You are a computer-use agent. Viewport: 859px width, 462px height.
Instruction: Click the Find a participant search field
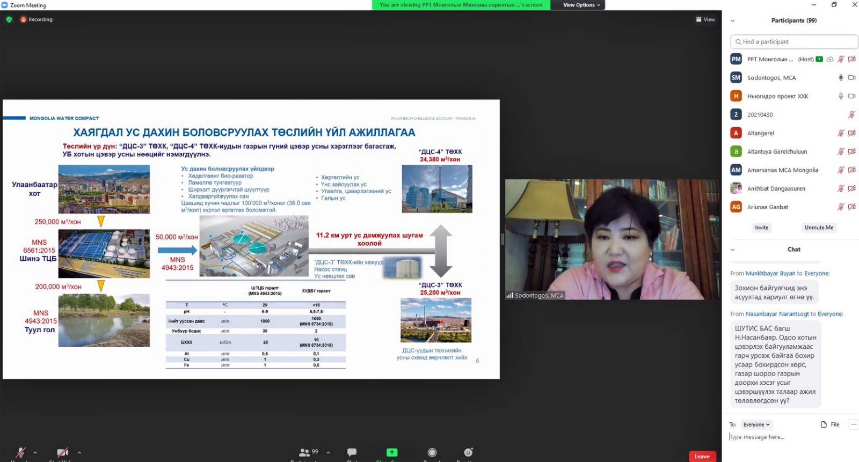click(795, 42)
